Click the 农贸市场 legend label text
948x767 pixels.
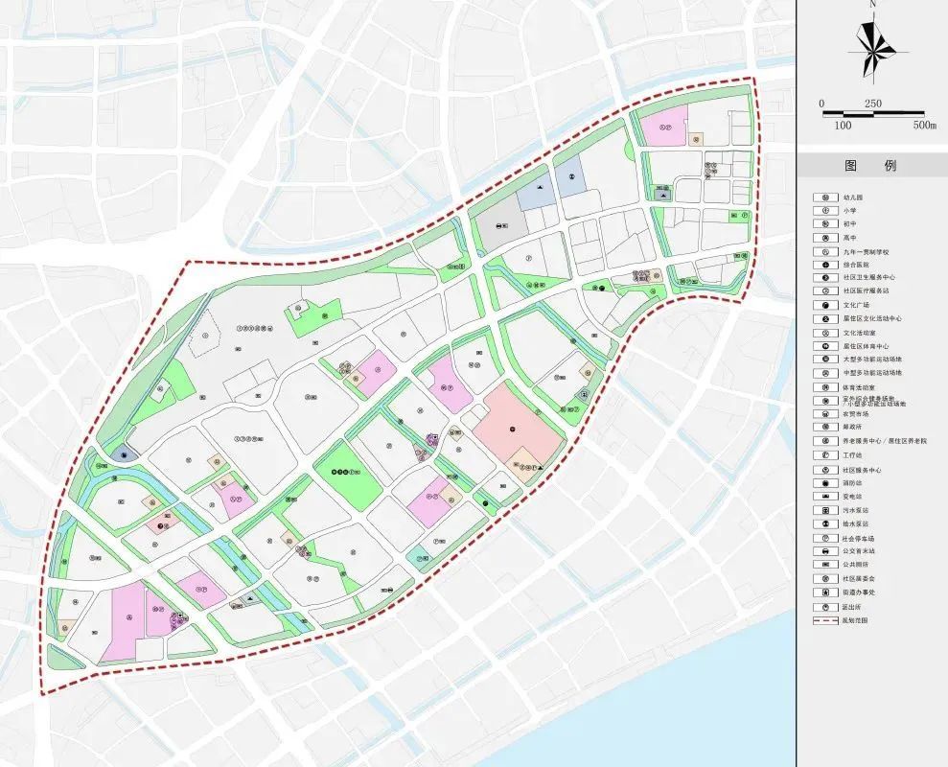[855, 414]
